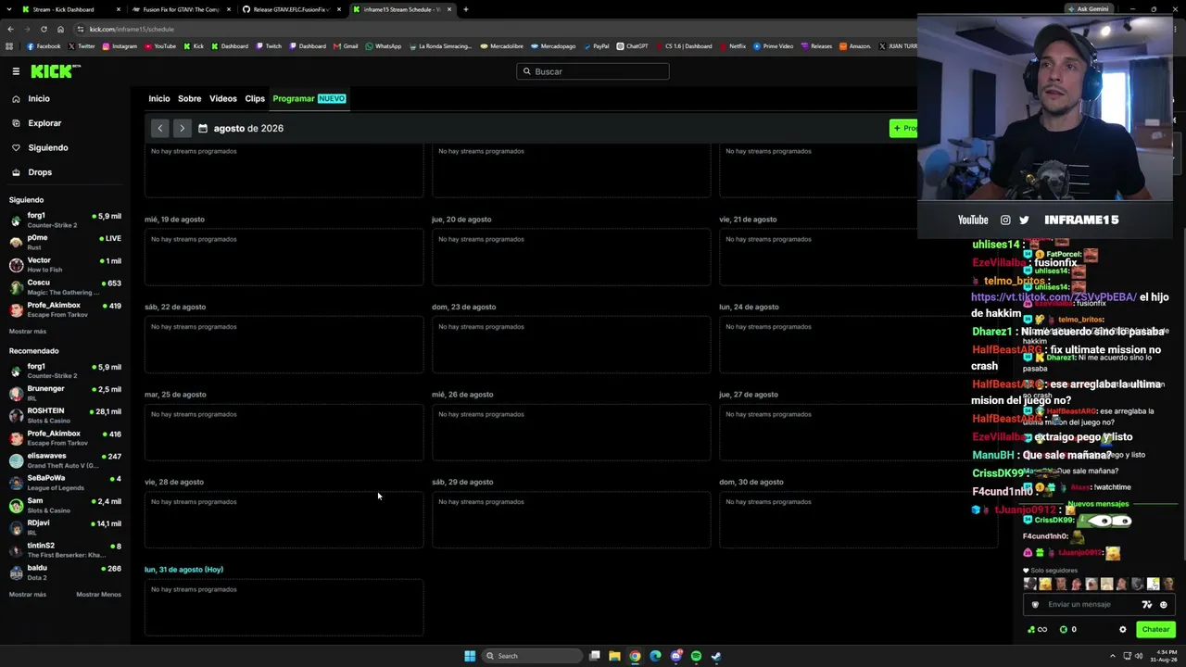Open the Netflix bookmark
Viewport: 1186px width, 667px height.
point(732,46)
